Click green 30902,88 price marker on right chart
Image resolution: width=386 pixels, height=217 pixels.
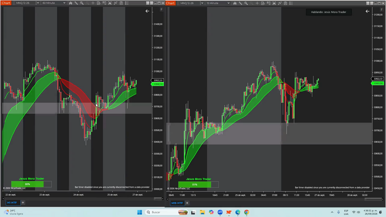click(x=377, y=83)
